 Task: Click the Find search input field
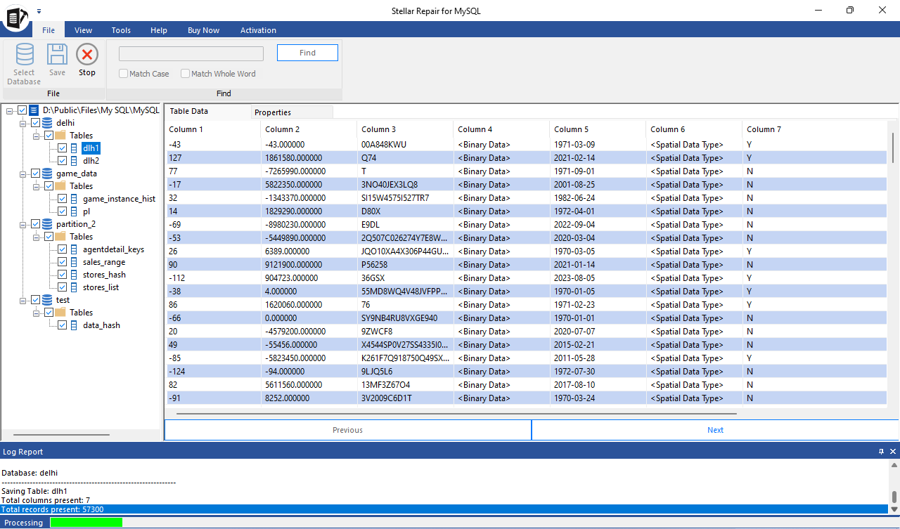pyautogui.click(x=191, y=53)
